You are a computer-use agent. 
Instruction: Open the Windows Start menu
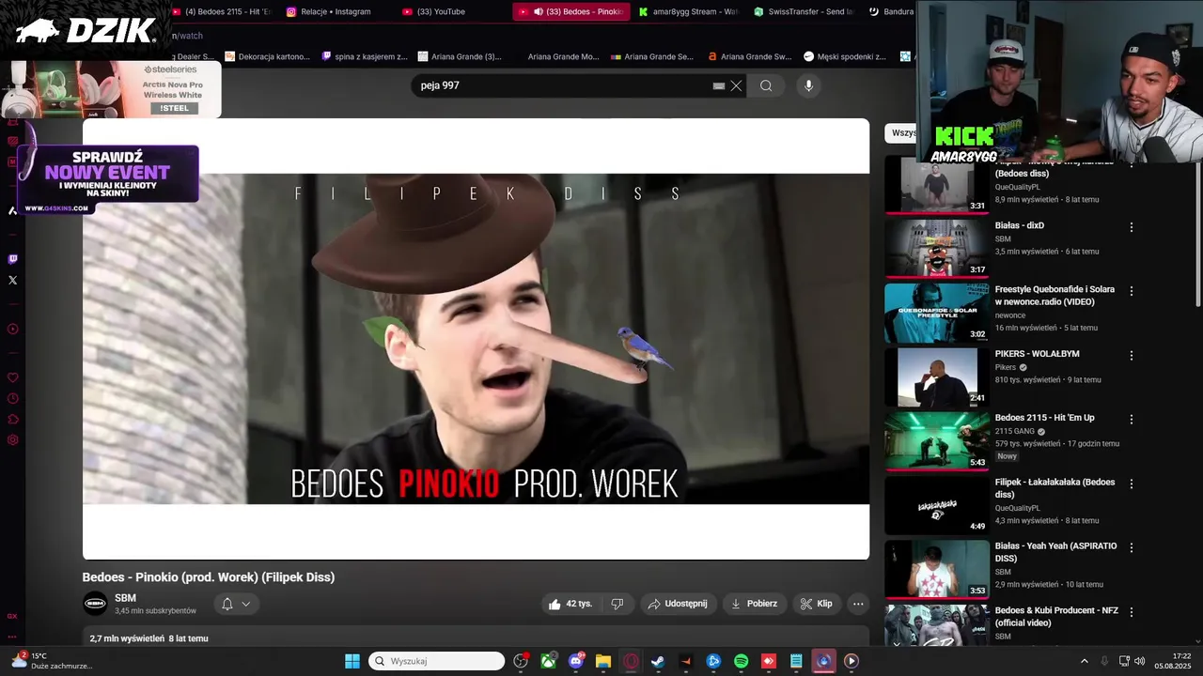[352, 661]
